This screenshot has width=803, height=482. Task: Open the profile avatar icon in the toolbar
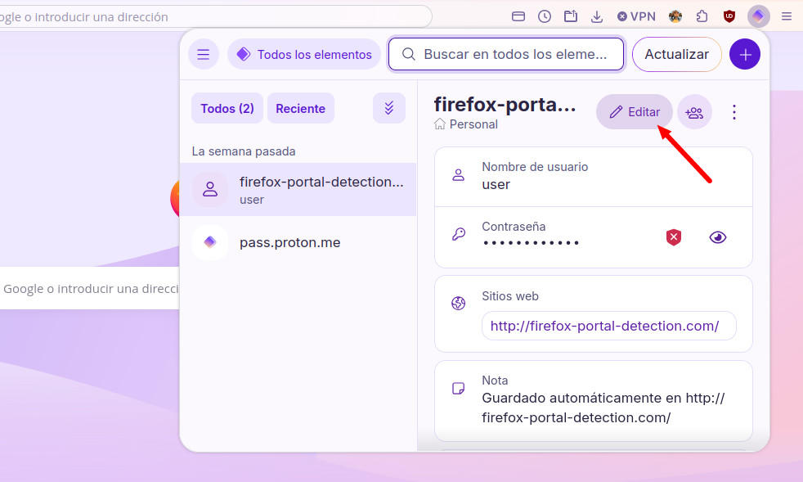pyautogui.click(x=675, y=16)
